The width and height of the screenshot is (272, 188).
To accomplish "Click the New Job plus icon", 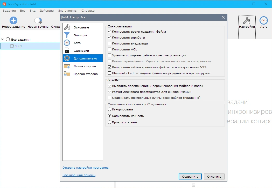I will (x=13, y=20).
